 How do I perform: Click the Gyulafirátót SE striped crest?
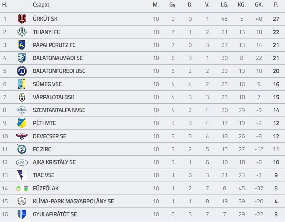click(x=22, y=214)
